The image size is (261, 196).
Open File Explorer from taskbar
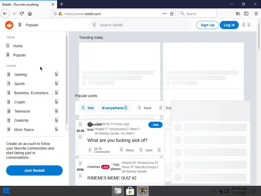tap(118, 191)
